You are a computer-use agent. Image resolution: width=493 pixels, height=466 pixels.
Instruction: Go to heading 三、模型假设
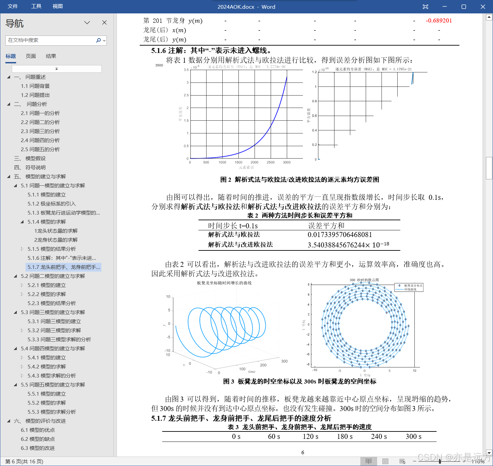click(x=30, y=159)
